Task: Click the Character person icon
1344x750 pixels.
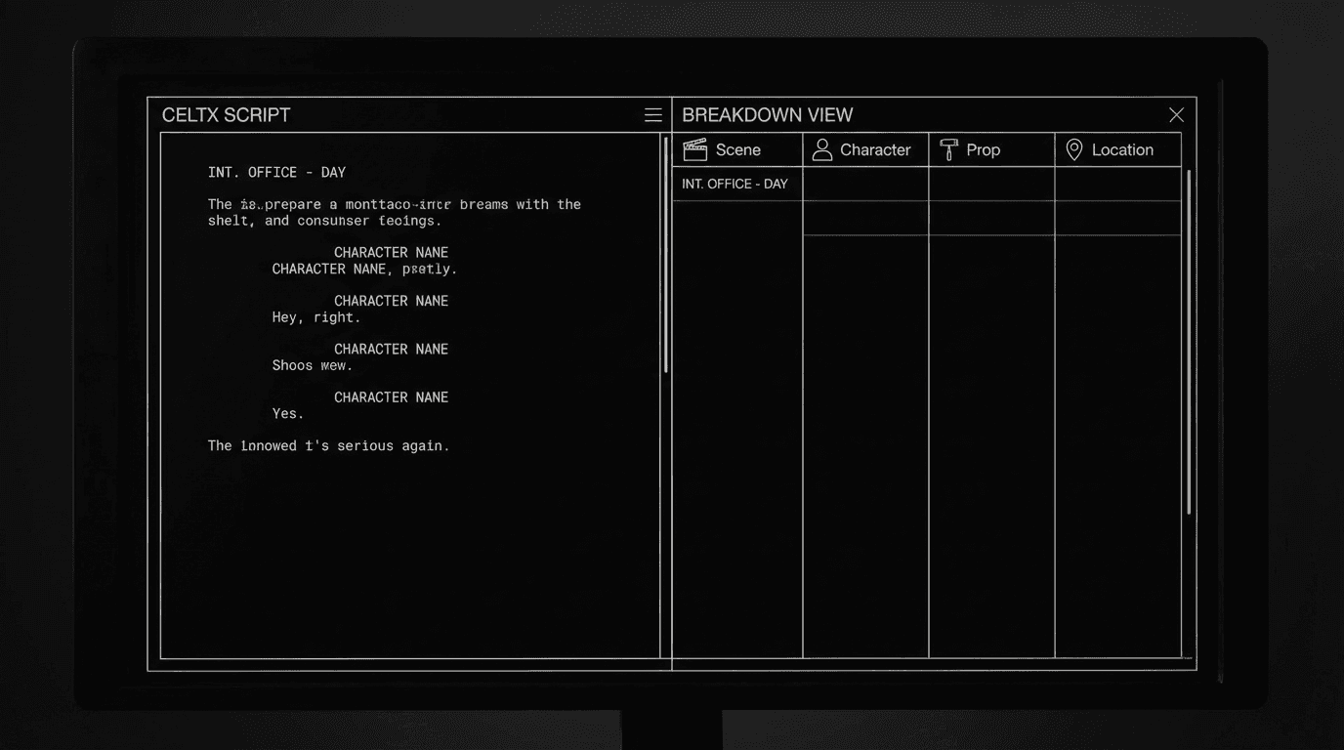Action: pyautogui.click(x=820, y=148)
